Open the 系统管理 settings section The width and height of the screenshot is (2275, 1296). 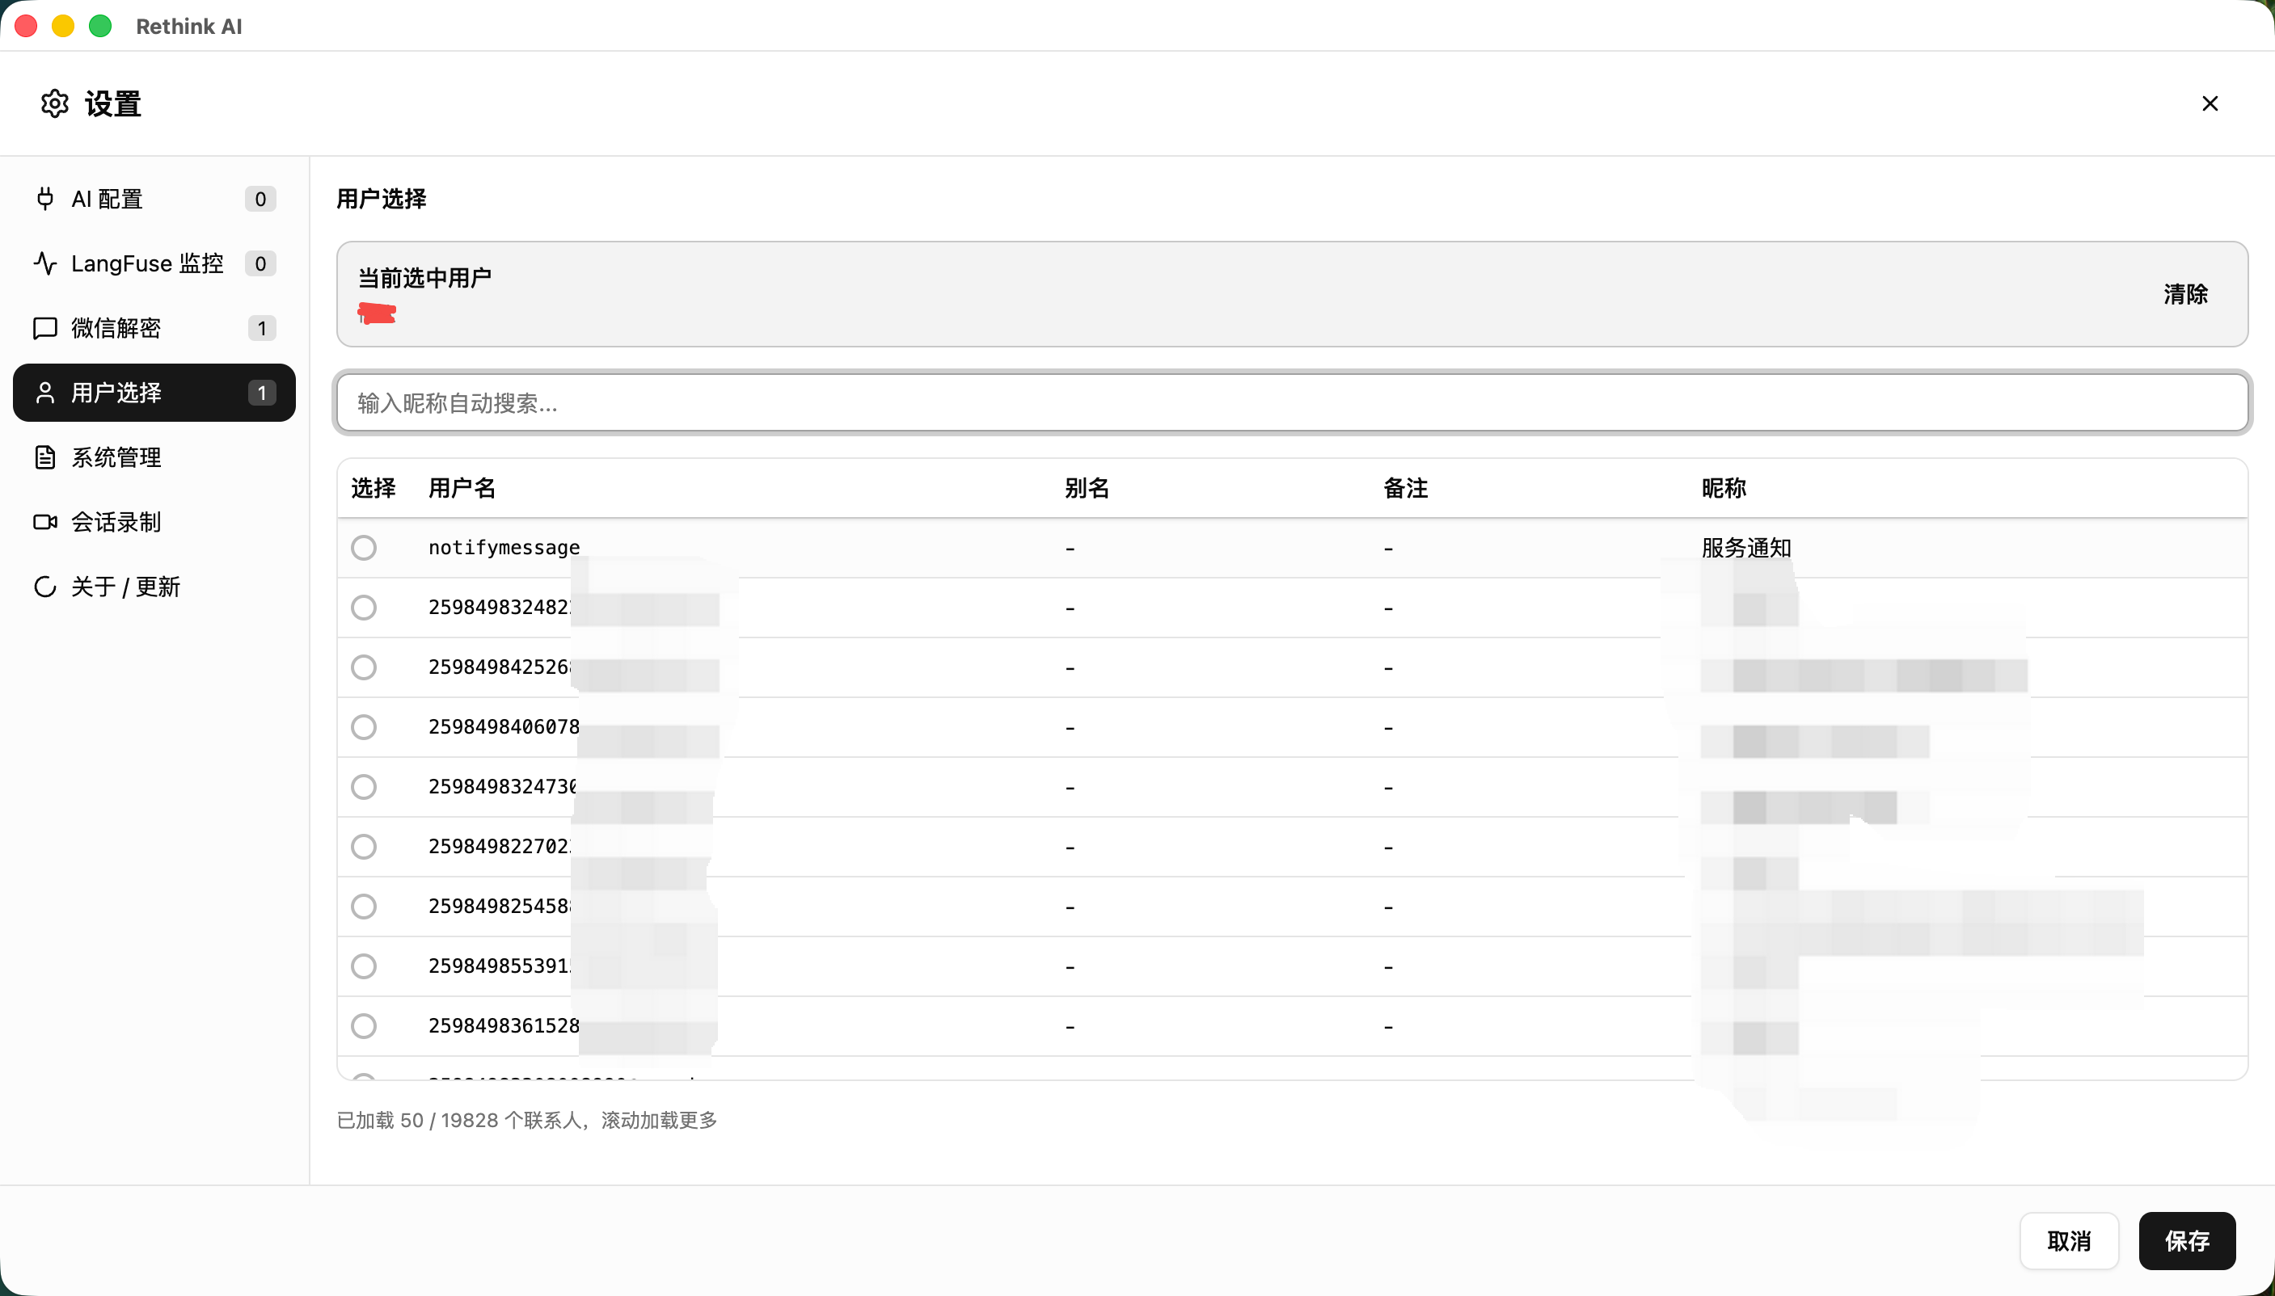(x=116, y=457)
